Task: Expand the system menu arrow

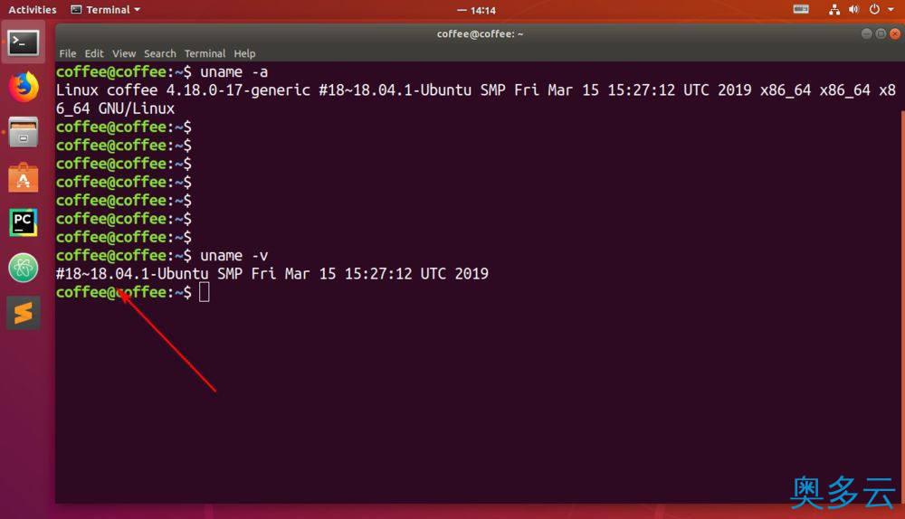Action: click(x=891, y=9)
